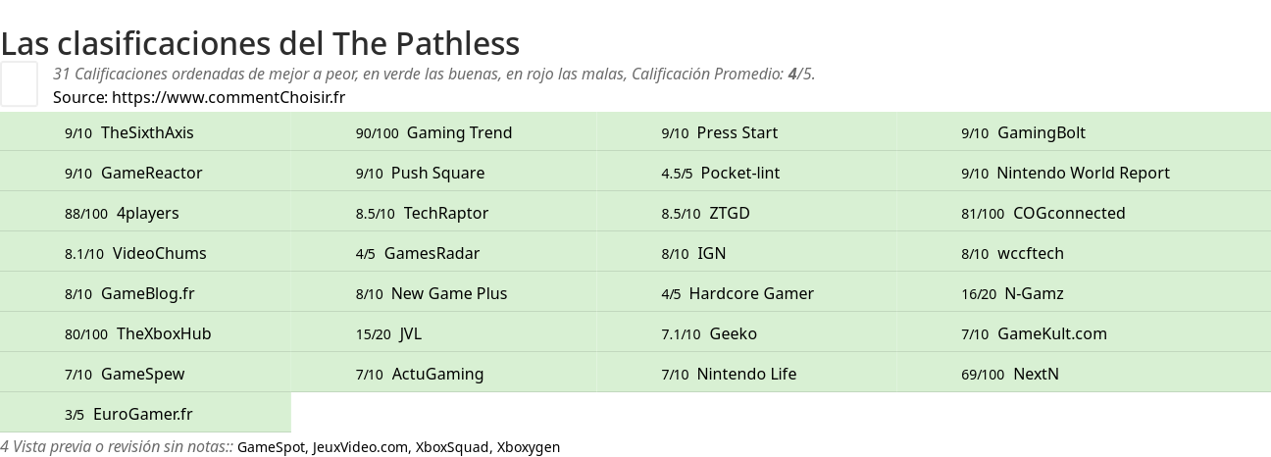Open the Gaming Trend 90/100 review
This screenshot has width=1271, height=457.
[x=458, y=132]
